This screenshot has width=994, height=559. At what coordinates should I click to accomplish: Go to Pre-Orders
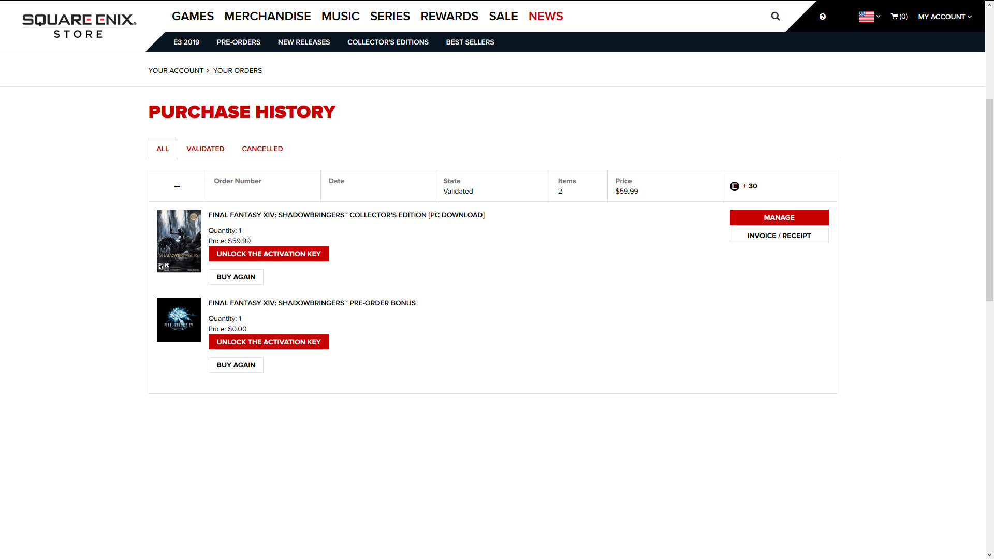click(x=239, y=42)
